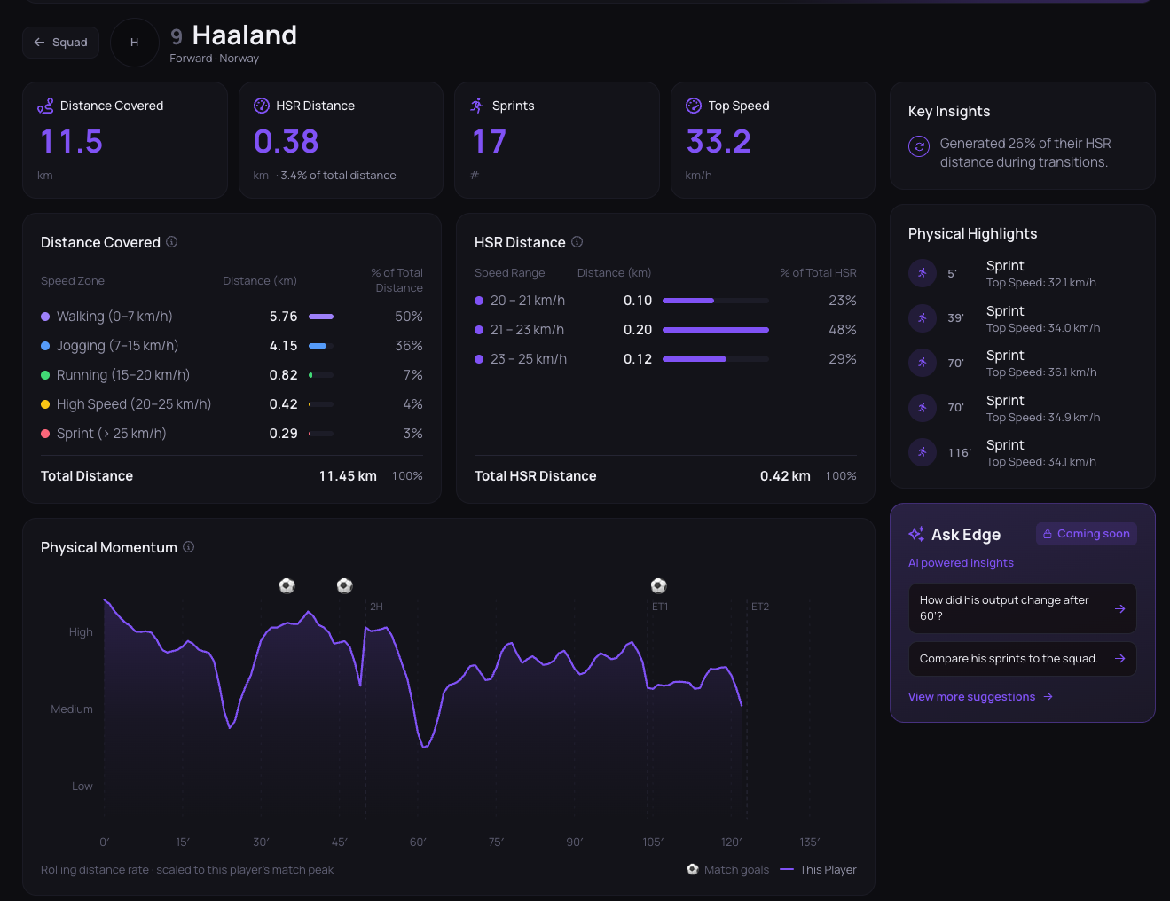Viewport: 1170px width, 901px height.
Task: Click arrow beside View more suggestions
Action: 1048,697
